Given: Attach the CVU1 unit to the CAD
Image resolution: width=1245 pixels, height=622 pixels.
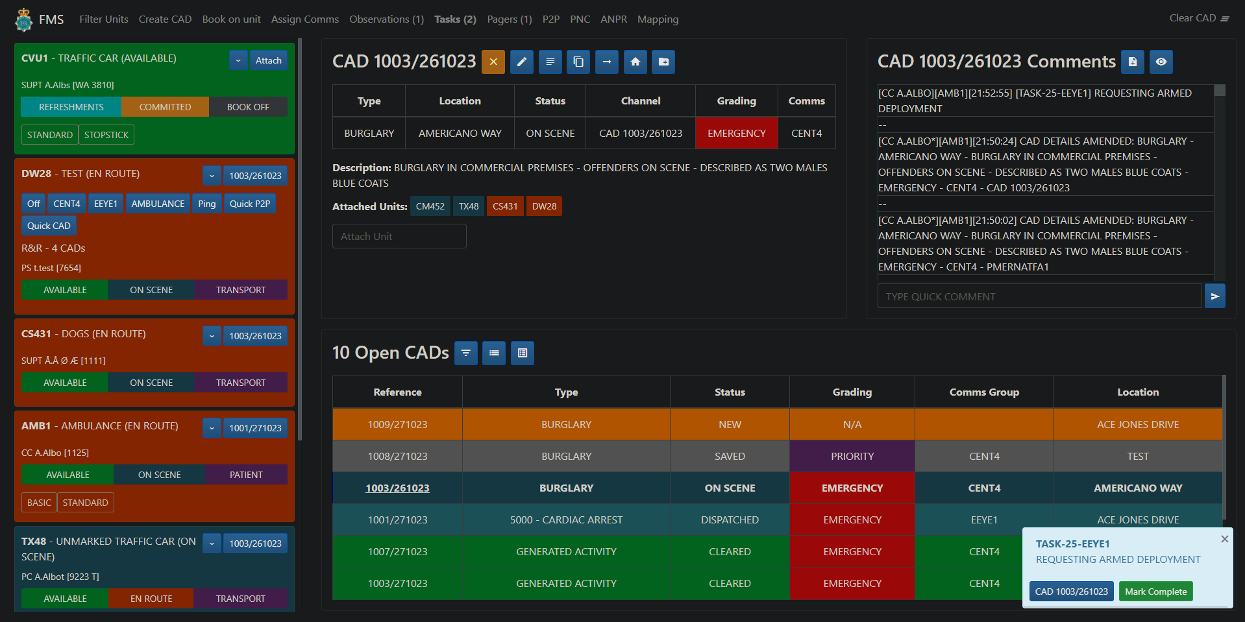Looking at the screenshot, I should (x=269, y=60).
